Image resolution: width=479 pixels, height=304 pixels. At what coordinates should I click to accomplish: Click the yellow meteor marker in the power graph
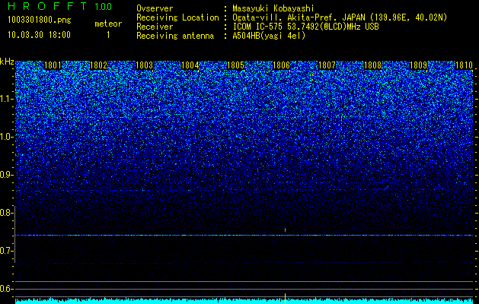pyautogui.click(x=286, y=299)
